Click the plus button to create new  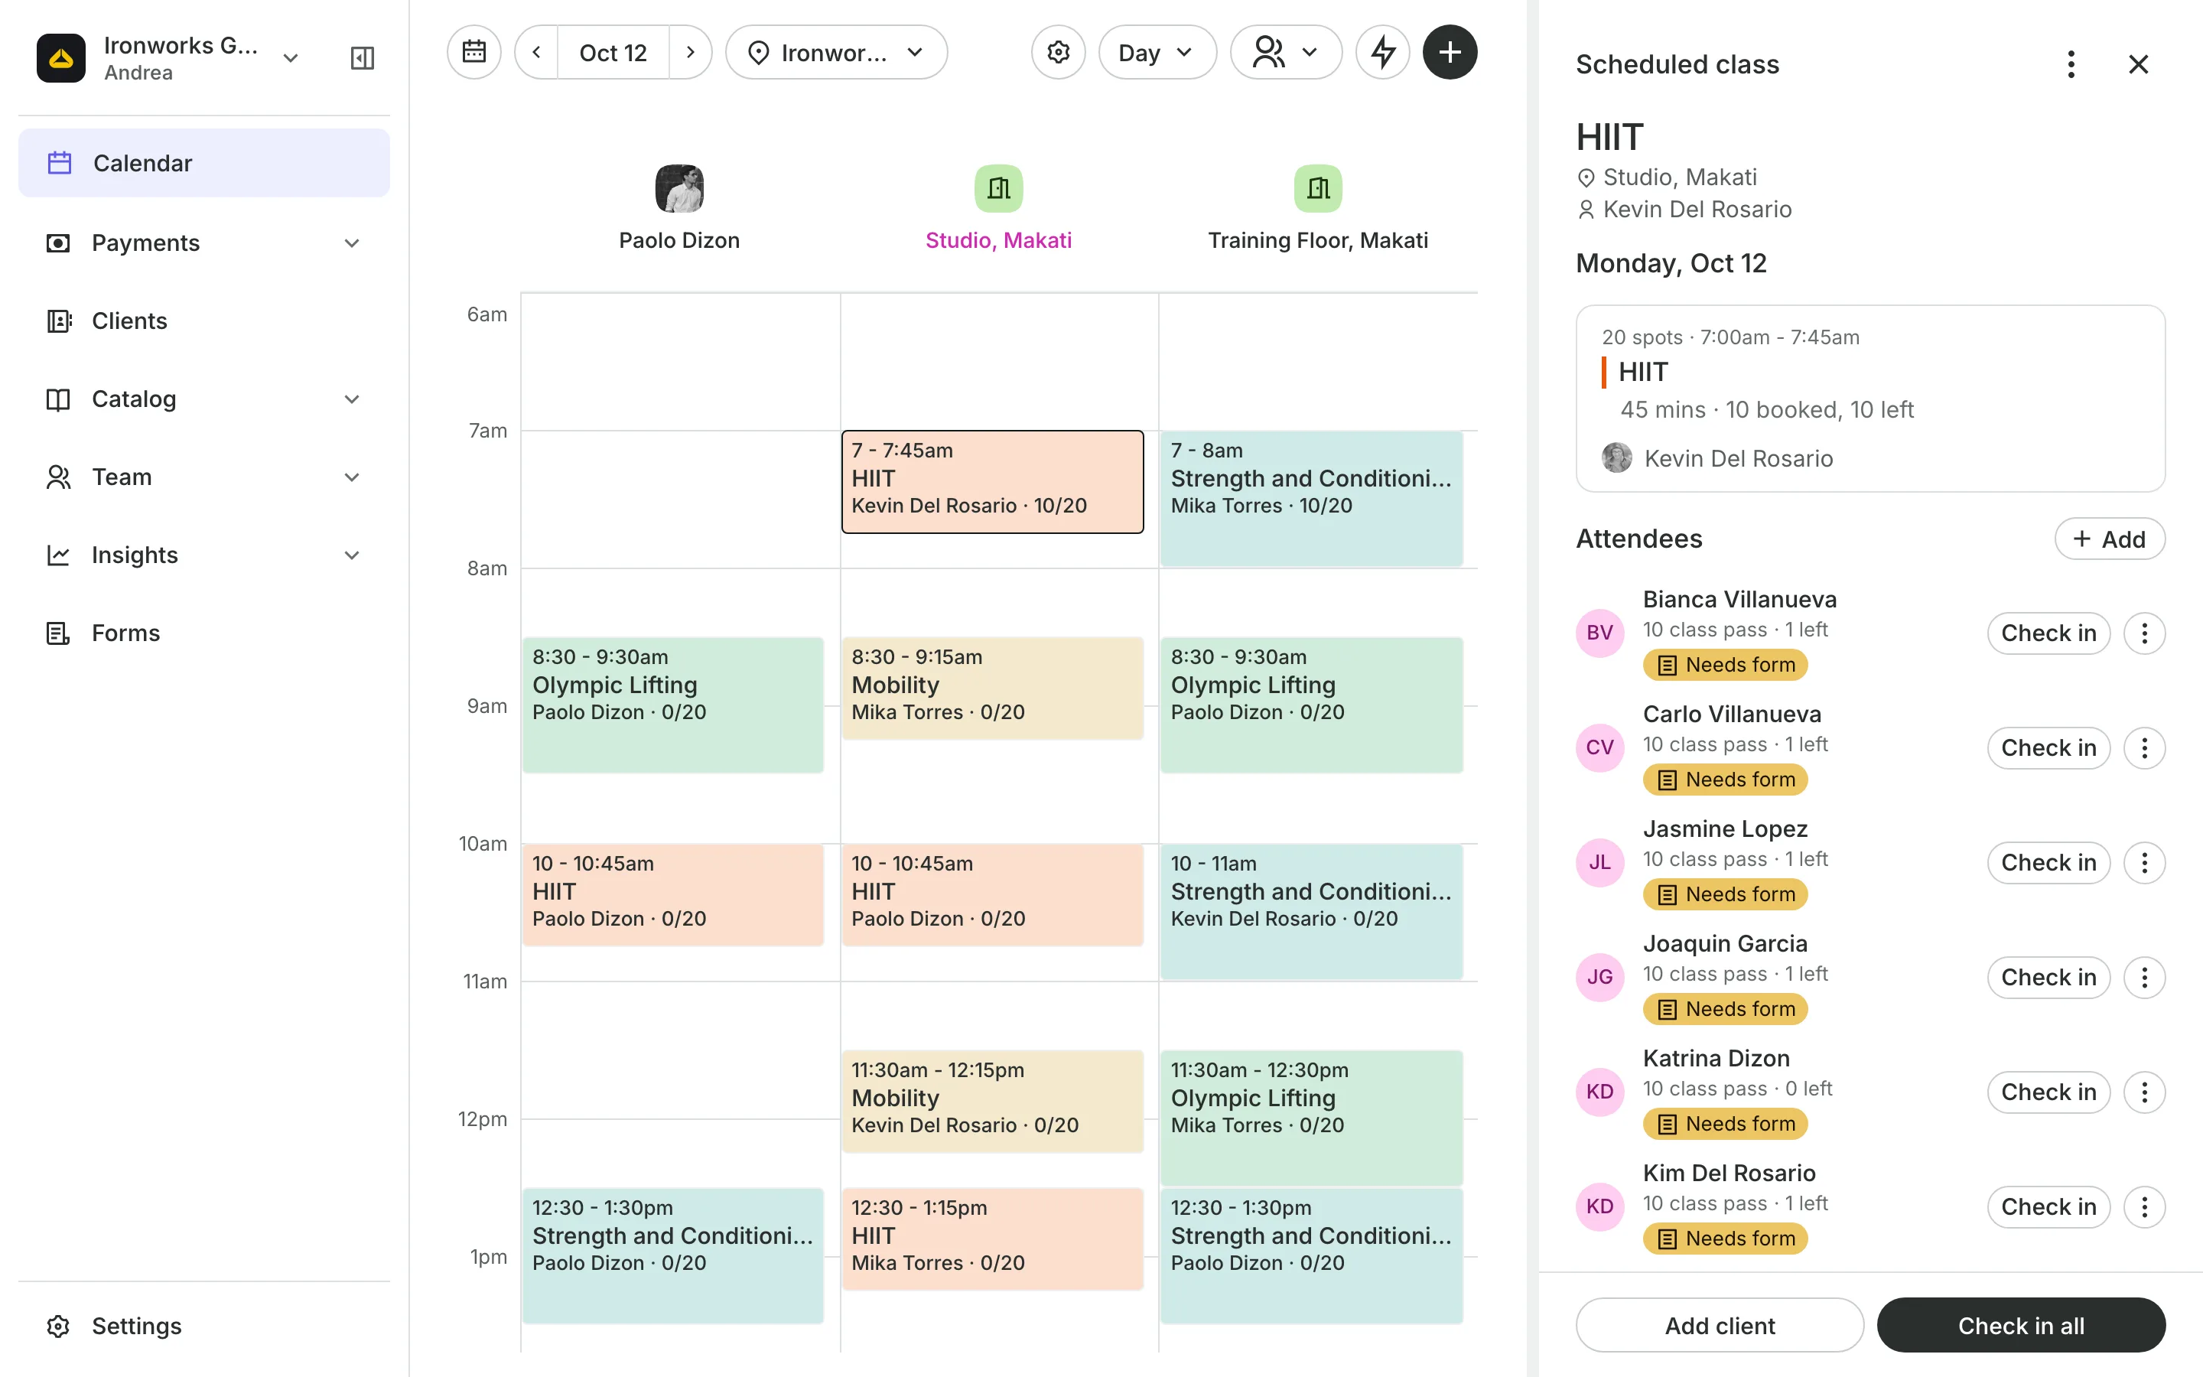[x=1450, y=52]
